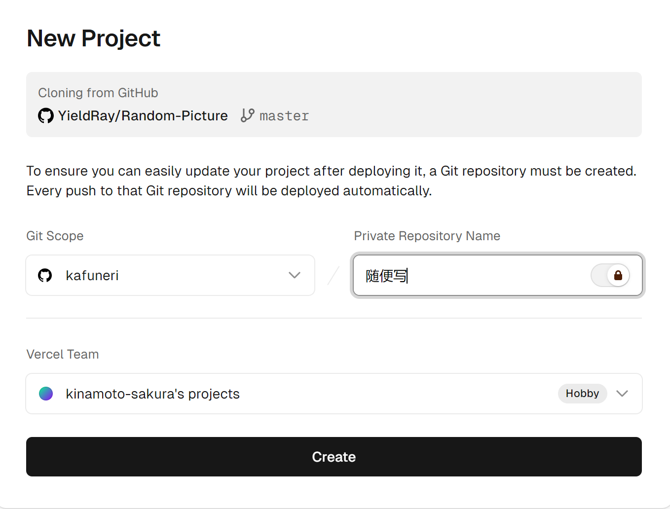Viewport: 670px width, 509px height.
Task: Open the kafuneri Git Scope dropdown
Action: (x=170, y=275)
